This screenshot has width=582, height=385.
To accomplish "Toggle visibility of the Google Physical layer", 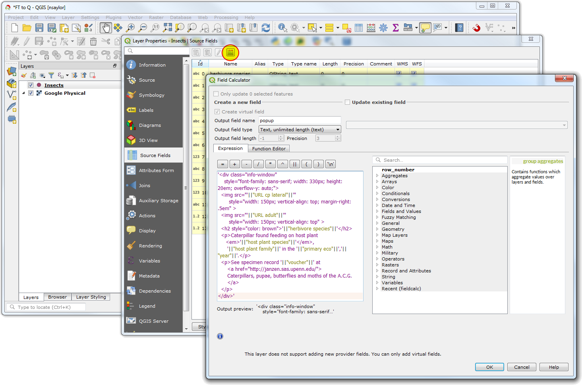I will pos(31,93).
